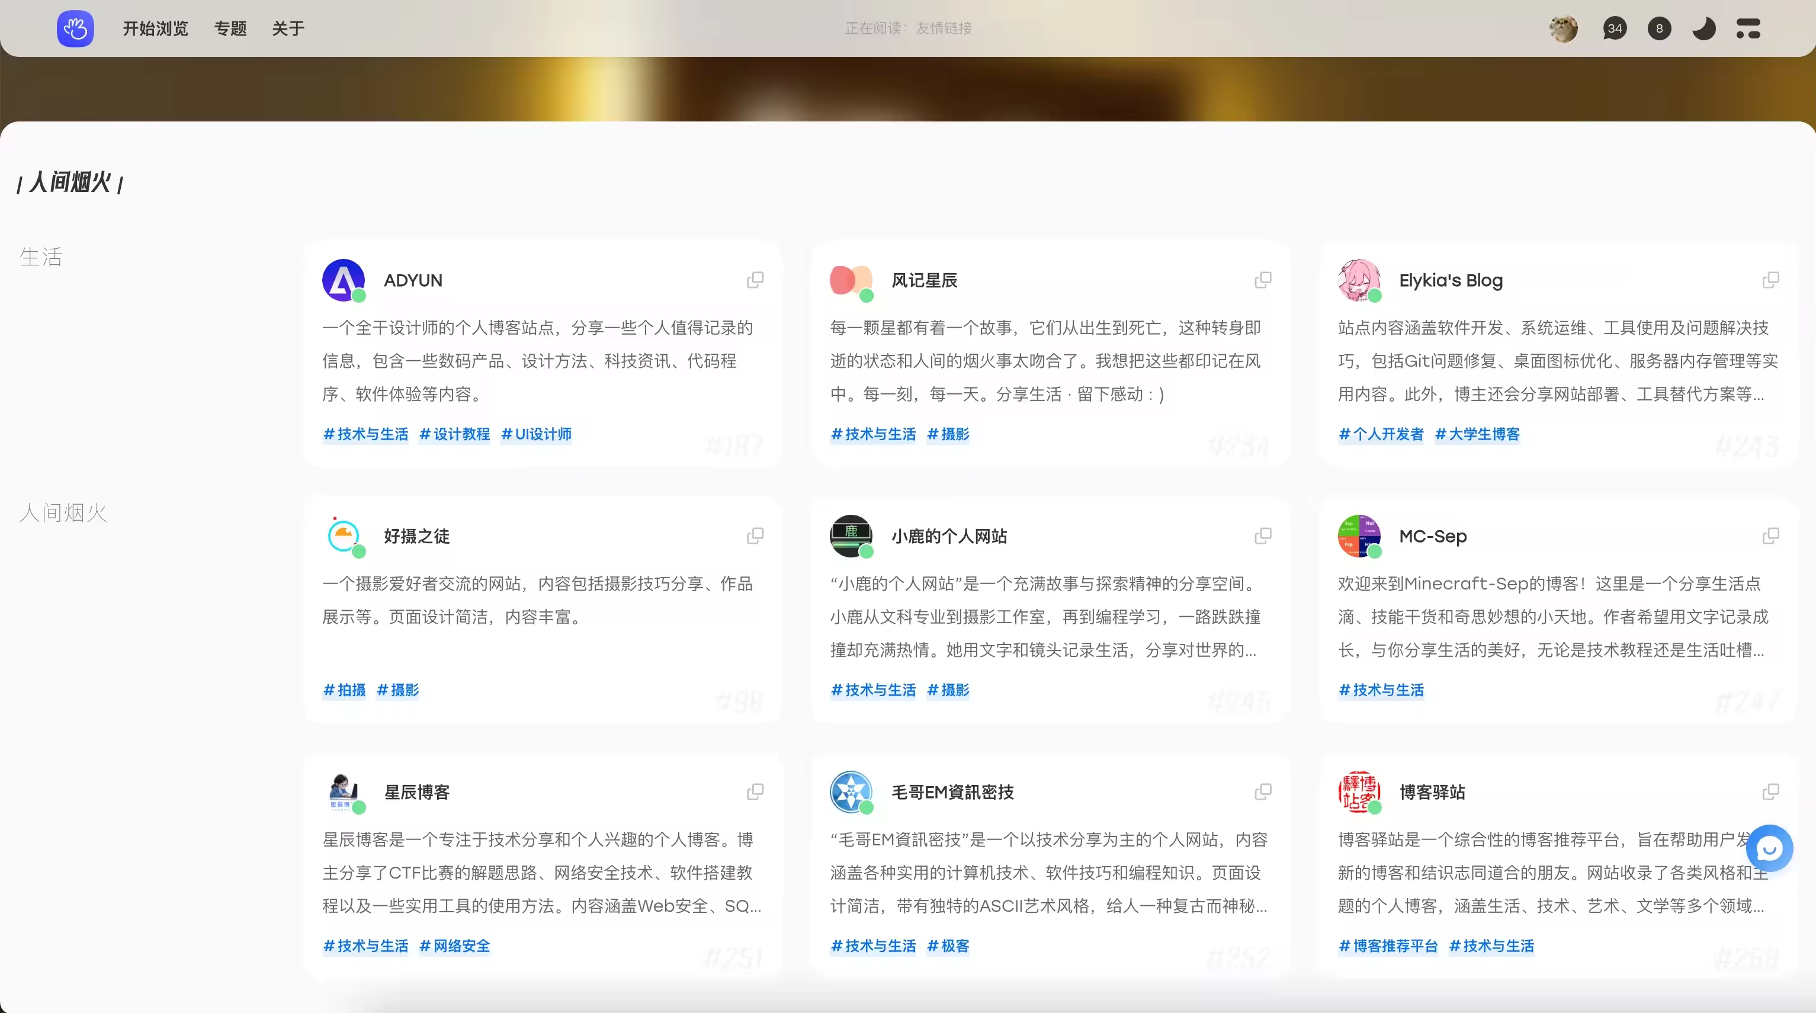This screenshot has width=1816, height=1013.
Task: Open the floating chat bubble button
Action: click(1769, 848)
